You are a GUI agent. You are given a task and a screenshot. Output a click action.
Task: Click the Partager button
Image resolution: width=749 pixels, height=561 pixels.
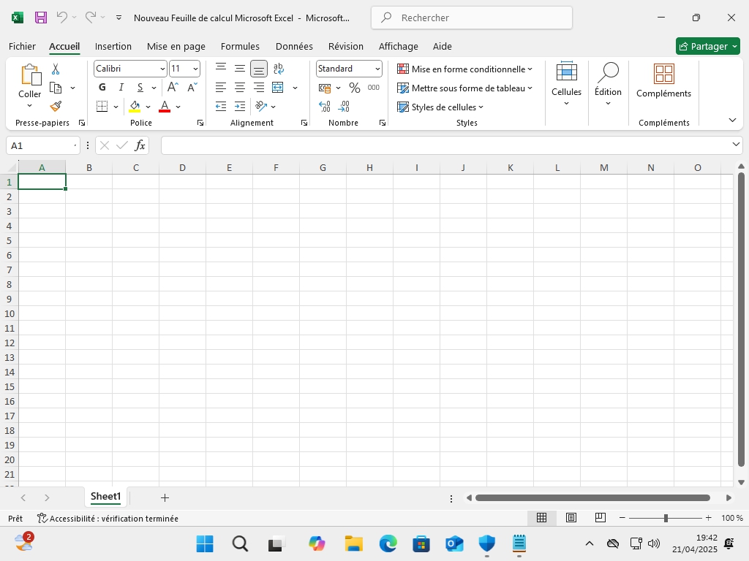(x=703, y=46)
